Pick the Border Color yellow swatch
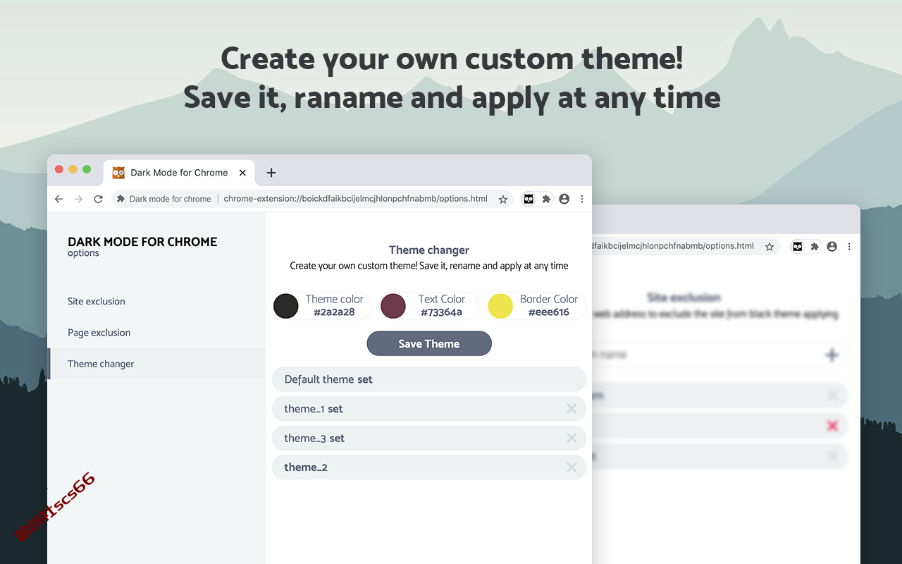 pyautogui.click(x=500, y=306)
